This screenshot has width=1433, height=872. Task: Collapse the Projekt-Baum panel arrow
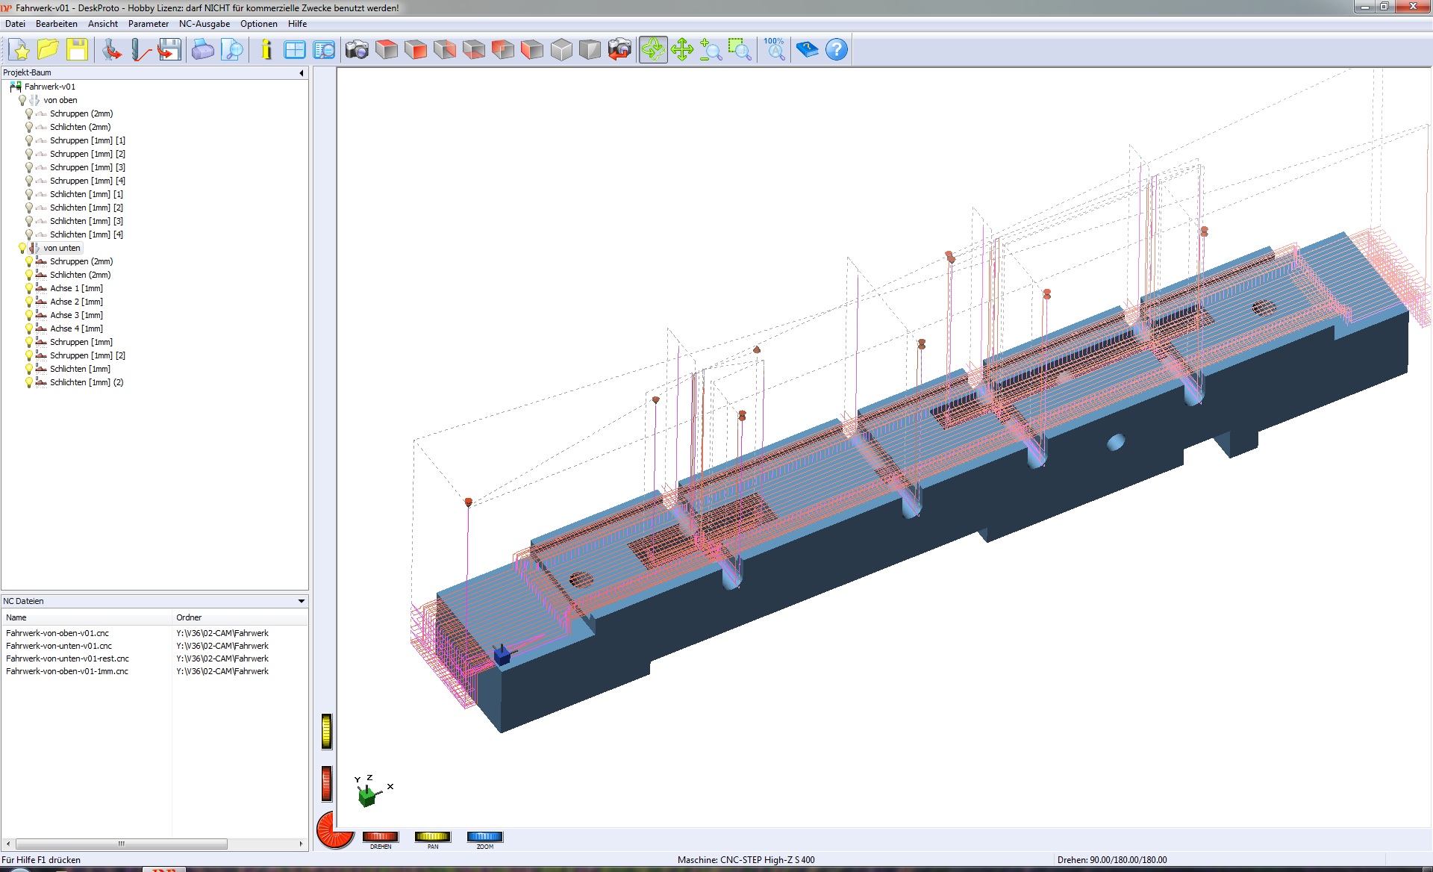pyautogui.click(x=302, y=73)
